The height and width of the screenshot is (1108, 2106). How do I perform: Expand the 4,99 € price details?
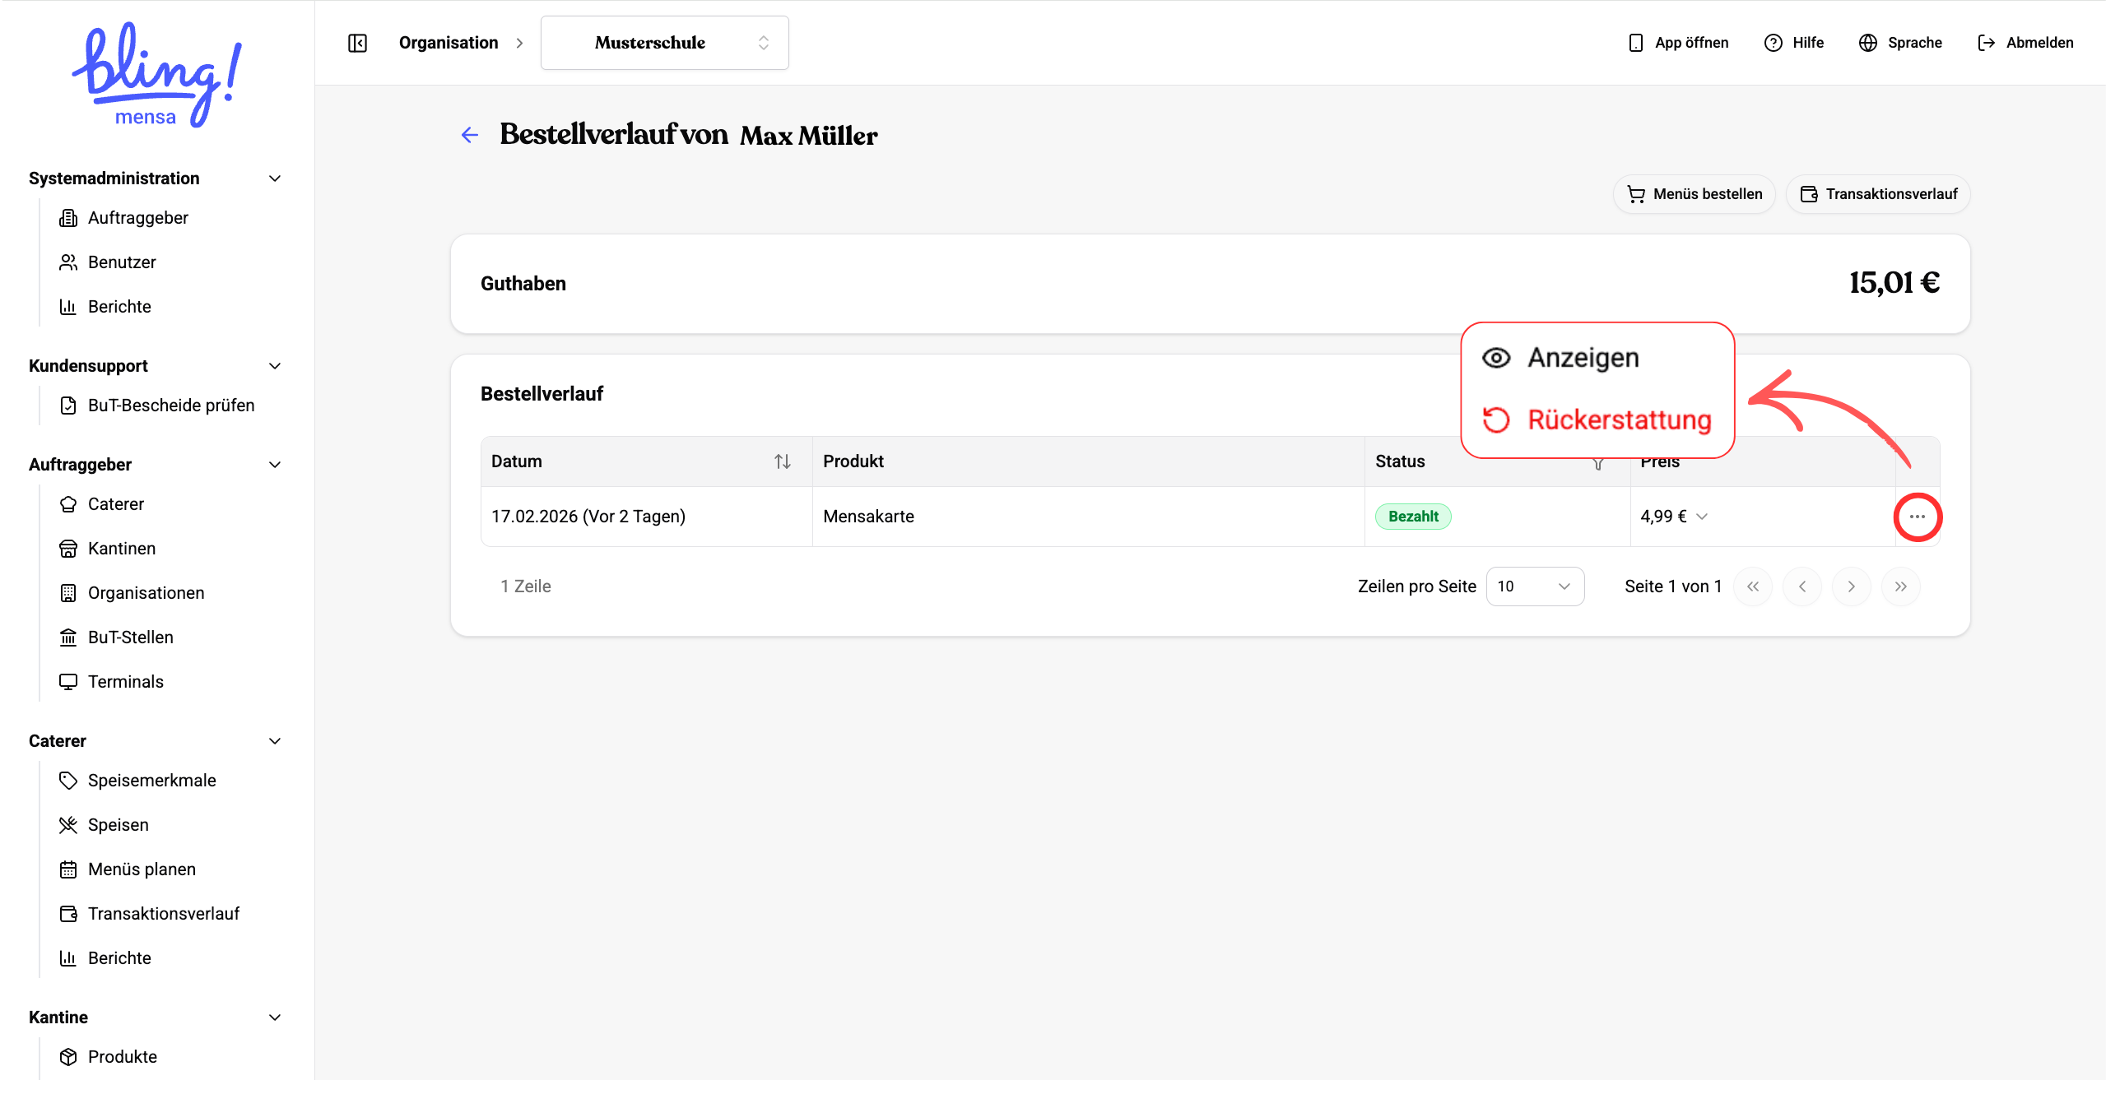point(1702,517)
